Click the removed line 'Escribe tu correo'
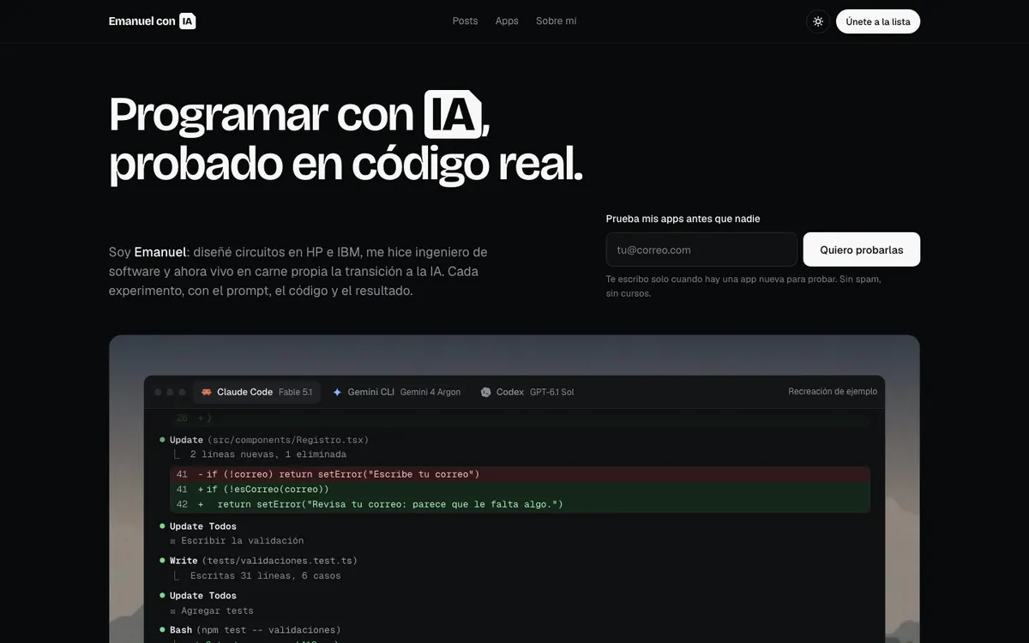Screen dimensions: 1029x643 coord(520,474)
